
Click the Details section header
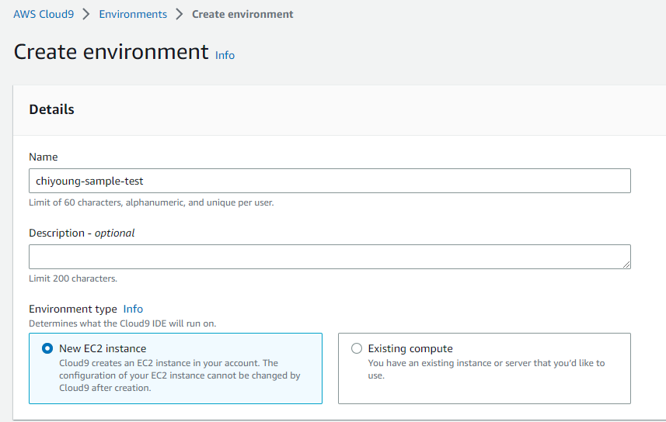[52, 109]
